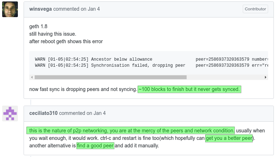Select the 'get you a better peer' highlight
This screenshot has width=276, height=157.
tap(229, 138)
